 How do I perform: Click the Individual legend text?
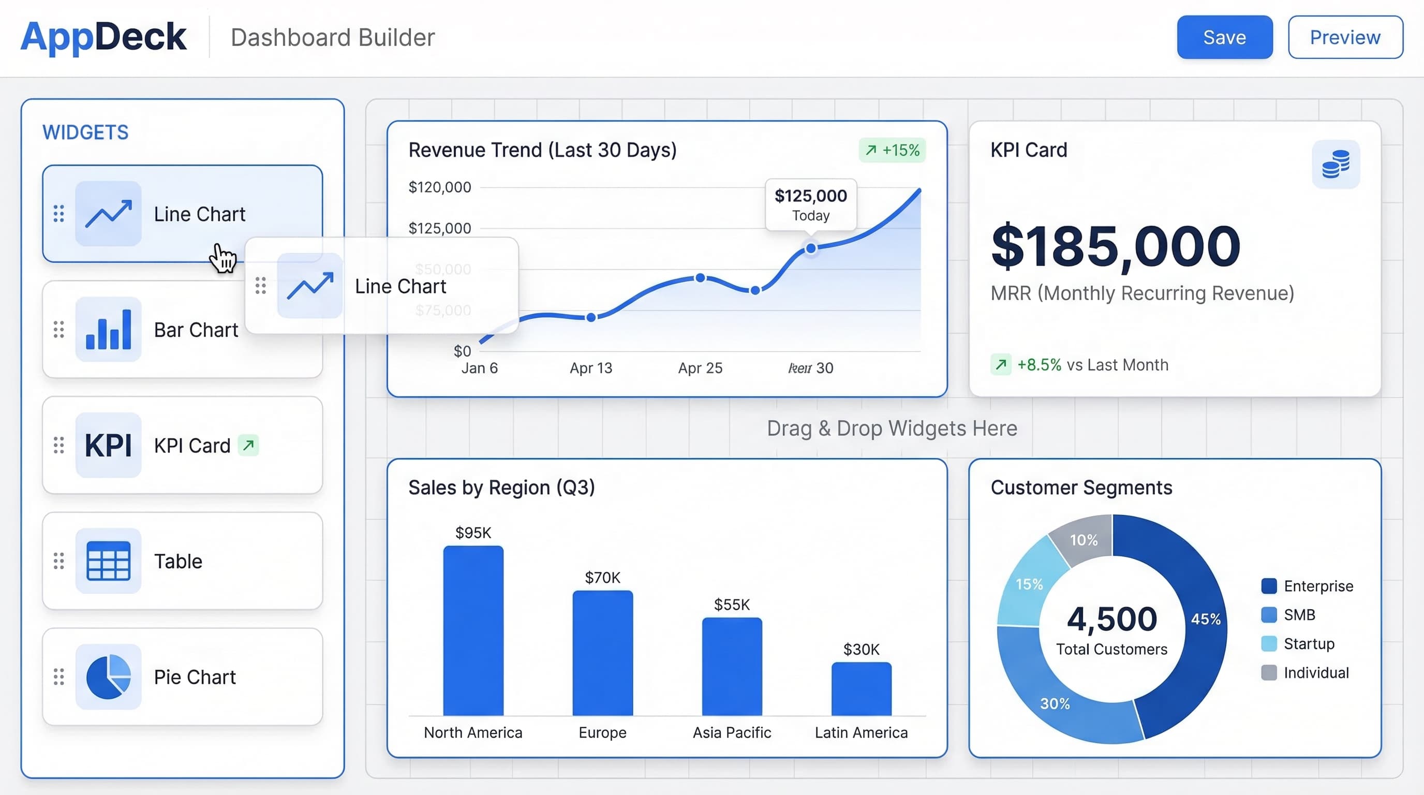click(x=1316, y=673)
